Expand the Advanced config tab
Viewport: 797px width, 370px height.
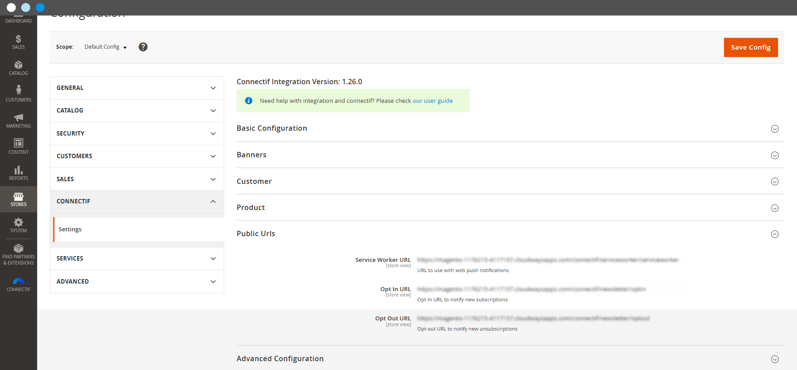click(x=137, y=281)
